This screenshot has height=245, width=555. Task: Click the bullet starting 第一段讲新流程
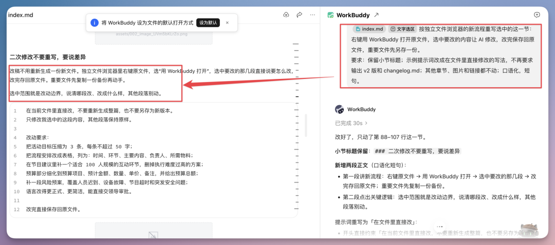[439, 181]
